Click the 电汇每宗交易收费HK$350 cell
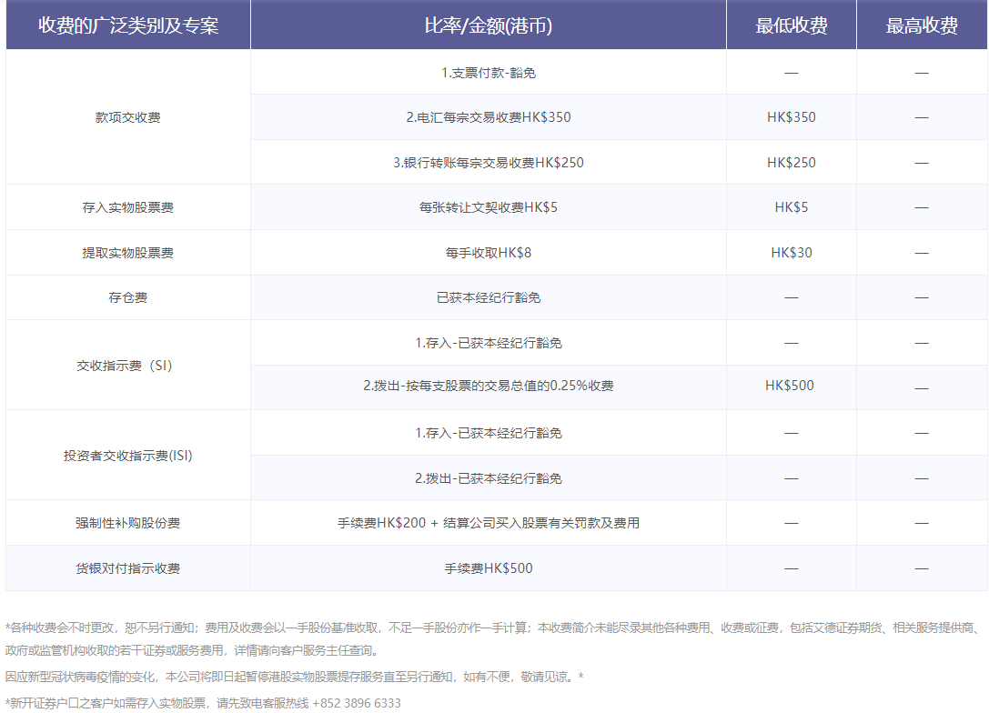The width and height of the screenshot is (989, 713). [x=488, y=116]
